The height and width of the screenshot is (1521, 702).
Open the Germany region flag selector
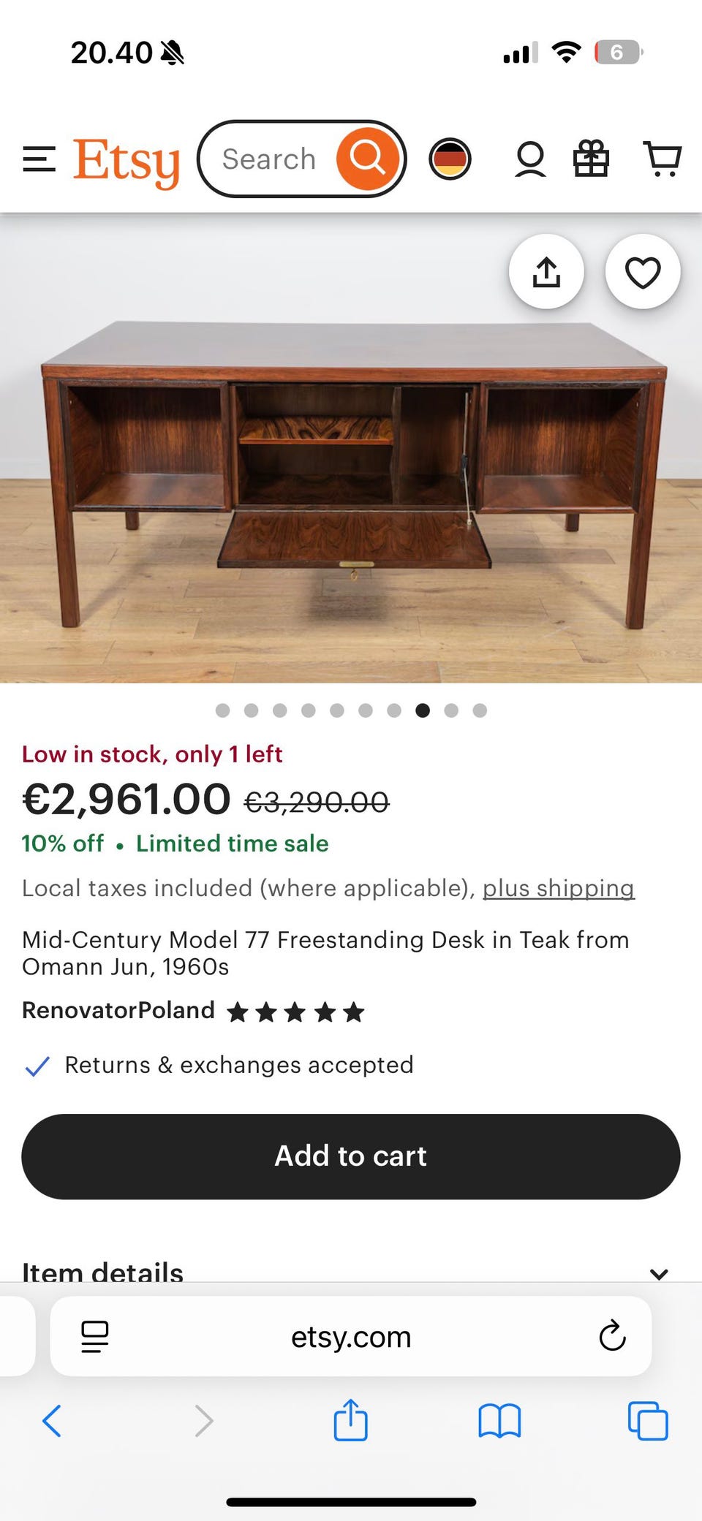coord(450,159)
